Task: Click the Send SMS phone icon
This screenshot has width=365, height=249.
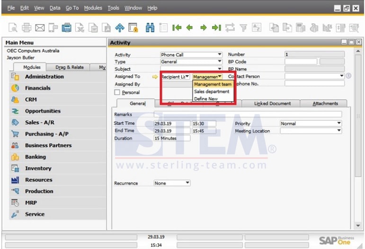Action: (53, 27)
